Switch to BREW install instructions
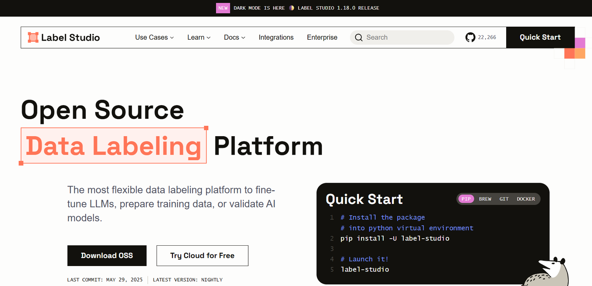592x286 pixels. (x=485, y=199)
